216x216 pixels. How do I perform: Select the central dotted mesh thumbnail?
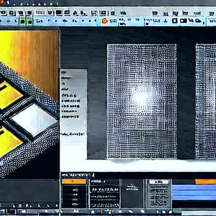[142, 101]
